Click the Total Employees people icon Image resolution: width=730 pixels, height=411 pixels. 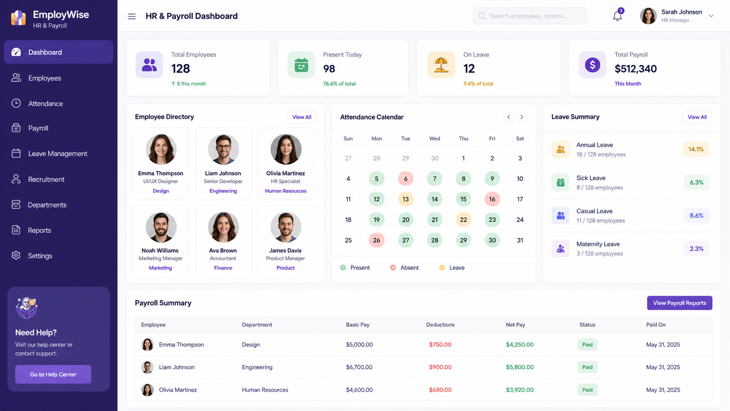(x=149, y=65)
